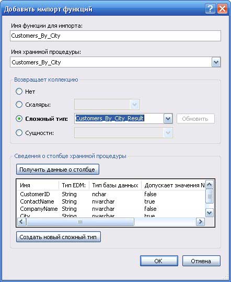Click false value in CompanyName row
The height and width of the screenshot is (282, 231).
point(151,209)
